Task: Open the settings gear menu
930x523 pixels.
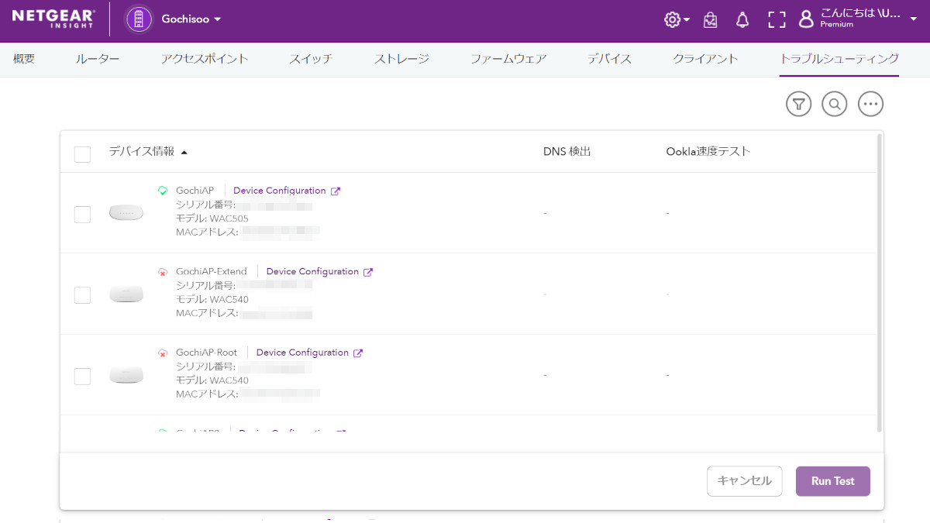Action: coord(677,20)
